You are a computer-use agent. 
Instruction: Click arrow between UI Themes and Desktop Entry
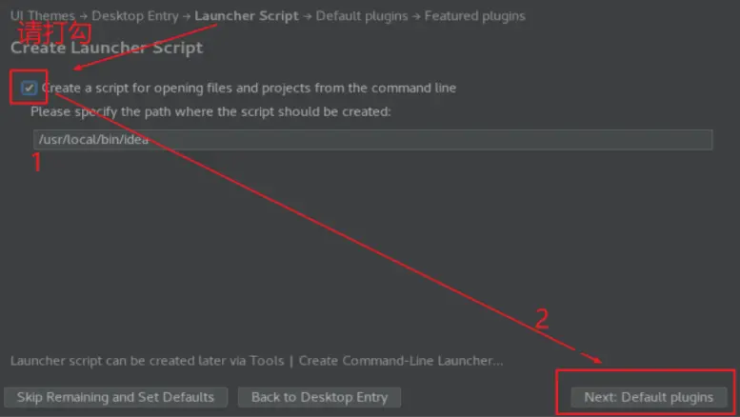[83, 16]
